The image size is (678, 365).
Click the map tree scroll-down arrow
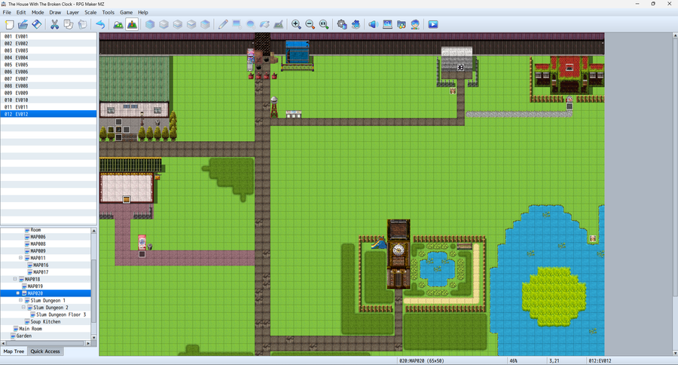[93, 337]
